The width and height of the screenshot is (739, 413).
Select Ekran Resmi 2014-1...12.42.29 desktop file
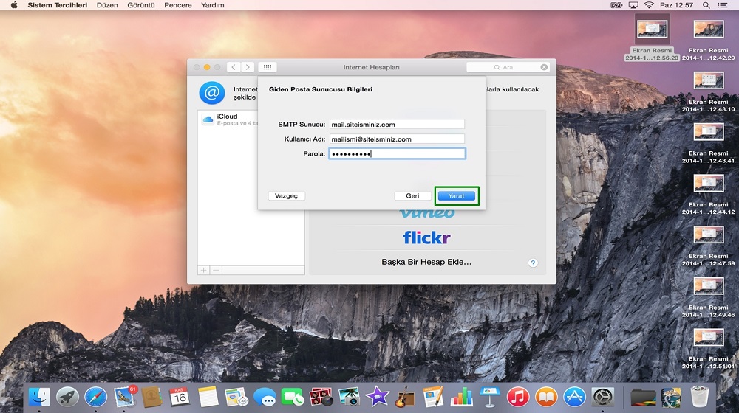point(709,40)
